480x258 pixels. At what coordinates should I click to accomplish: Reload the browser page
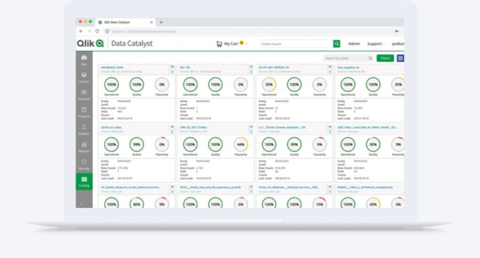(x=97, y=31)
